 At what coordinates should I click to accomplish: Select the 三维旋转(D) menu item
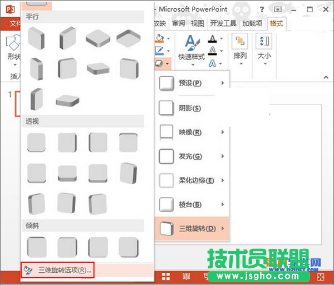tap(191, 229)
